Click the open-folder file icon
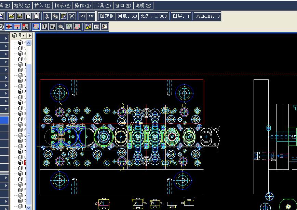This screenshot has height=210, width=297. click(x=12, y=16)
